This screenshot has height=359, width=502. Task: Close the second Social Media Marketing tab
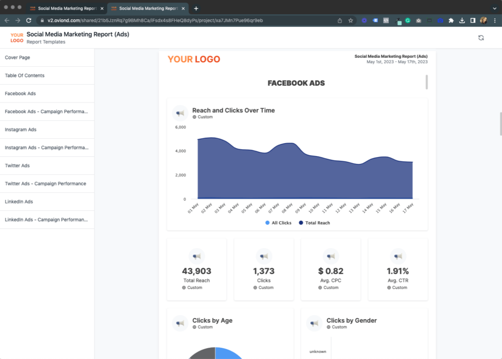point(183,9)
